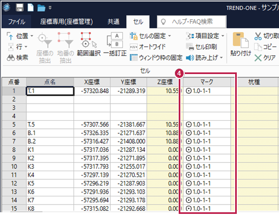Click the オートワイド button
Screen dimensions: 279x215
click(x=147, y=47)
